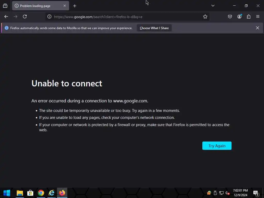Viewport: 264px width, 198px height.
Task: Open the Action Center notifications icon
Action: click(x=256, y=193)
